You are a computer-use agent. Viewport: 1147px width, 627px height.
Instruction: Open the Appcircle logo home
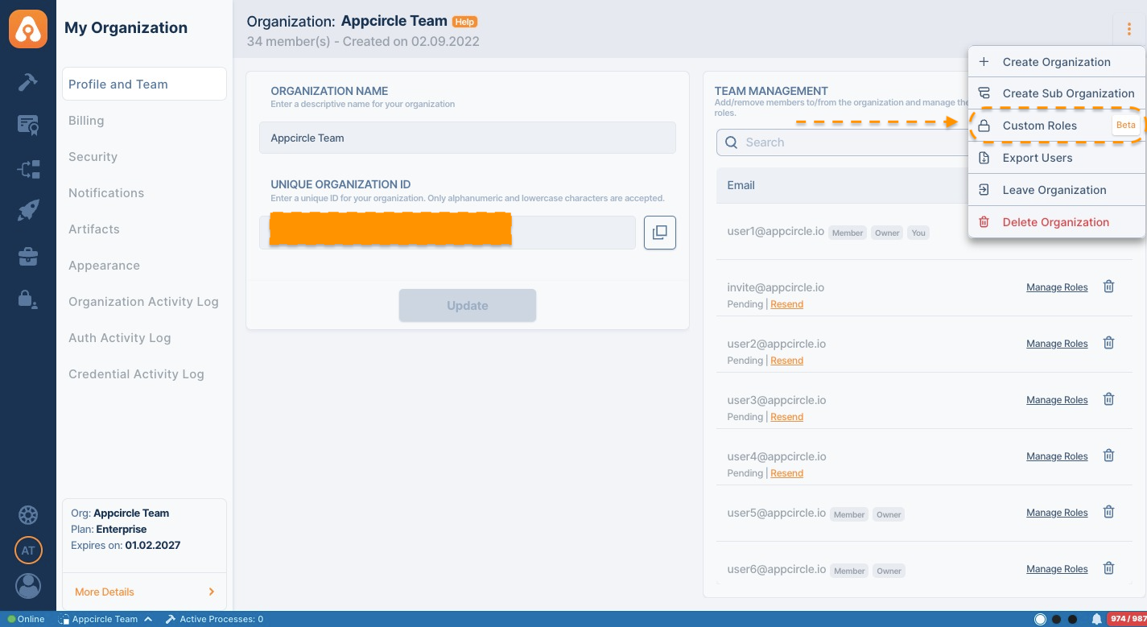coord(28,28)
